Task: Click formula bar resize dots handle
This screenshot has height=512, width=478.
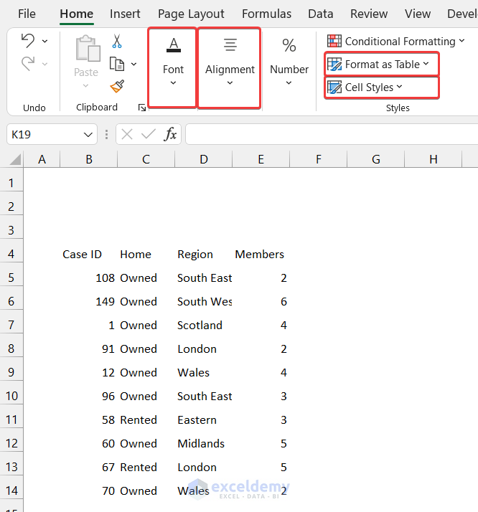Action: (x=106, y=134)
